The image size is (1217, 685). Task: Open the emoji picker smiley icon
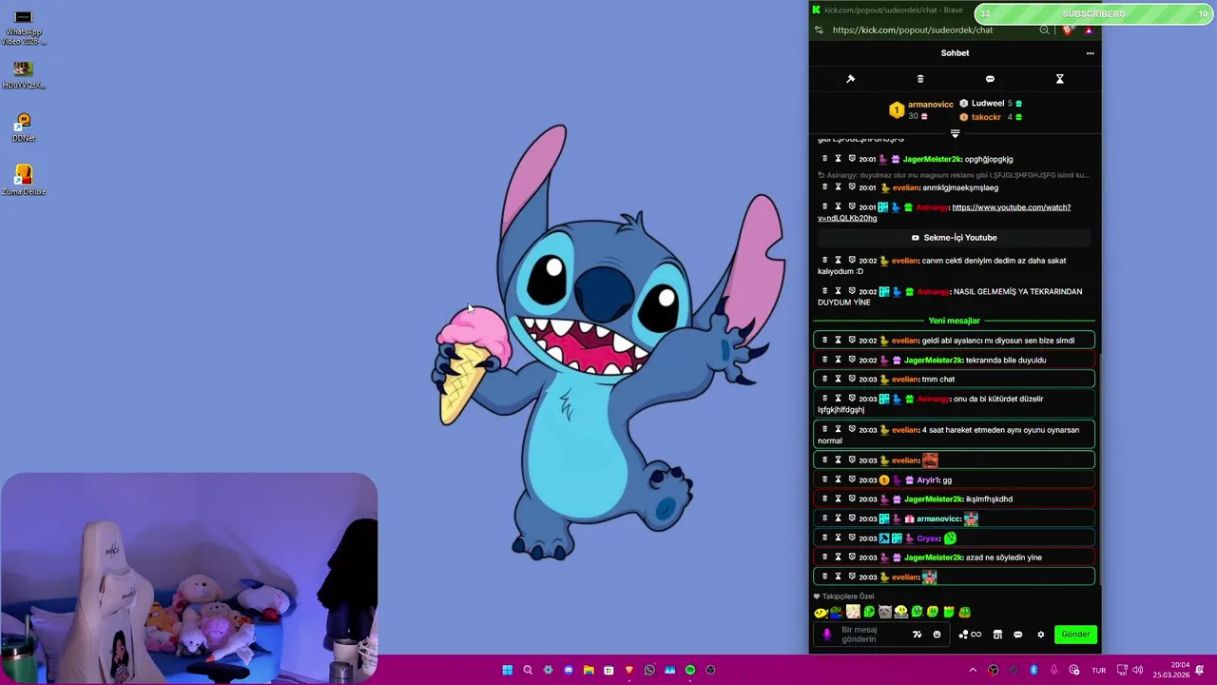point(937,635)
